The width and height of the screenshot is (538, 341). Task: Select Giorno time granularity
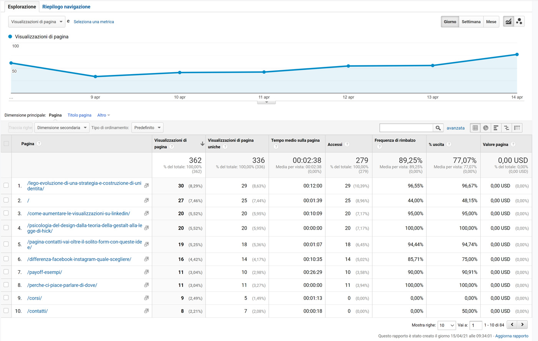point(450,22)
